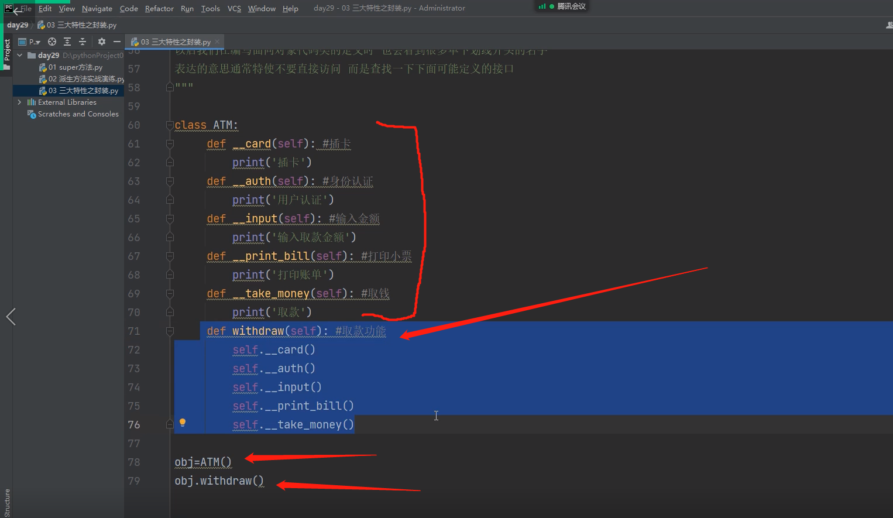Click print('取款') on line 70
893x518 pixels.
tap(272, 313)
